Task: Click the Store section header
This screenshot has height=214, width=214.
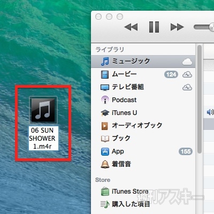Action: (x=103, y=180)
